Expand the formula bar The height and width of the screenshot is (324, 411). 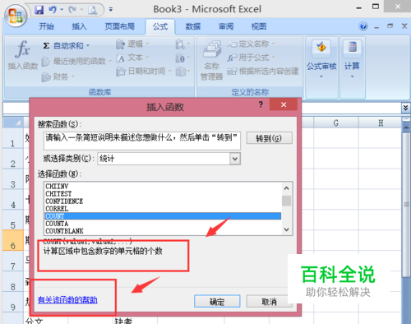click(406, 108)
